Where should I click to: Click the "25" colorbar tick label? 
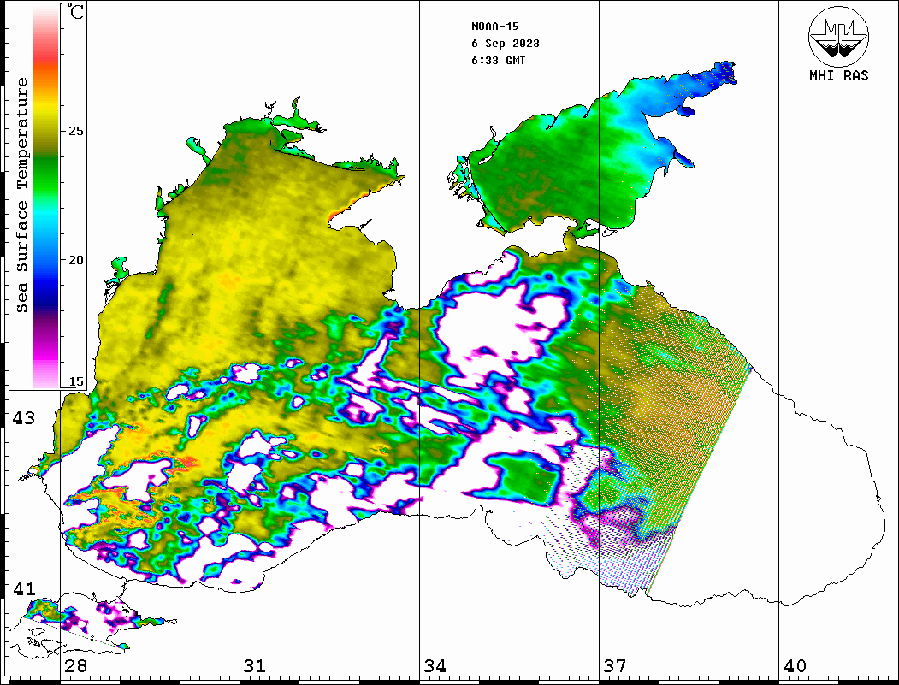tap(76, 131)
